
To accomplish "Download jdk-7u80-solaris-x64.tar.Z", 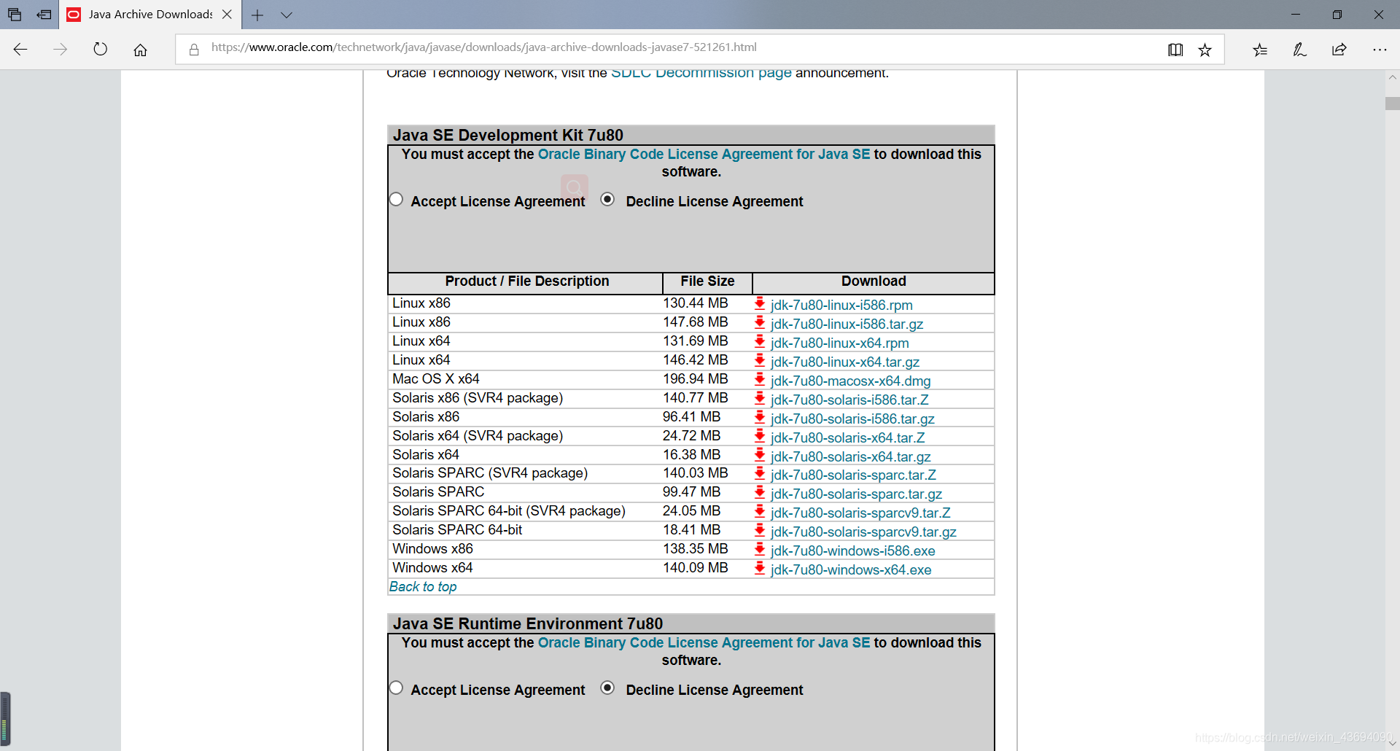I will pos(847,438).
